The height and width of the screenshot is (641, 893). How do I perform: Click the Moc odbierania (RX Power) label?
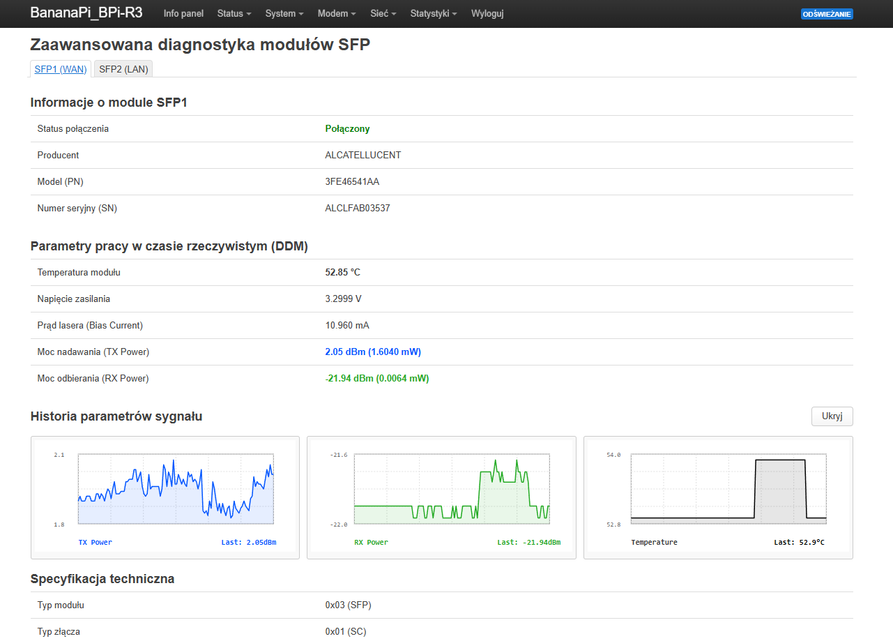[x=93, y=379]
